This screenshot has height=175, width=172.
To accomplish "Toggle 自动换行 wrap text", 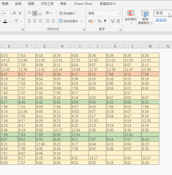I will pyautogui.click(x=67, y=13).
